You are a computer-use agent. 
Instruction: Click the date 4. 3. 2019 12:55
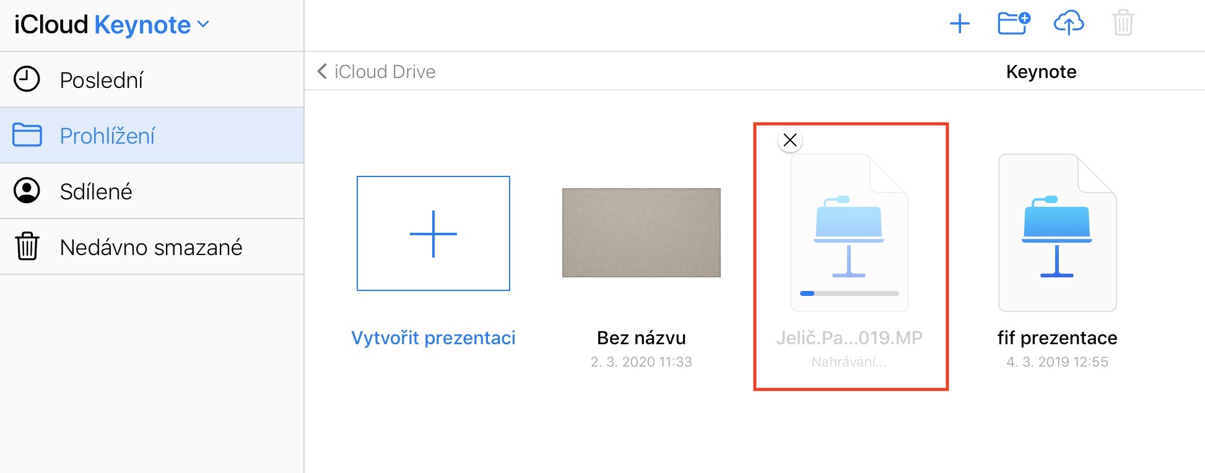(1058, 362)
